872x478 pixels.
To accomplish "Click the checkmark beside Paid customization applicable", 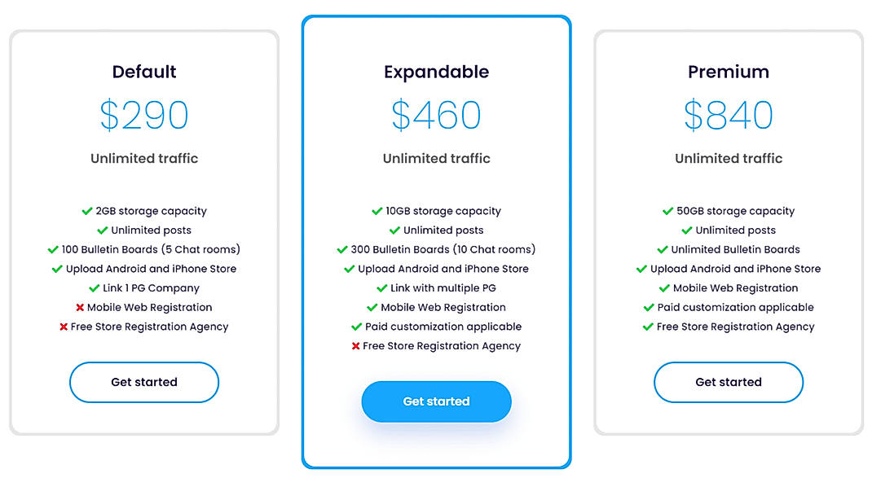I will click(x=359, y=327).
